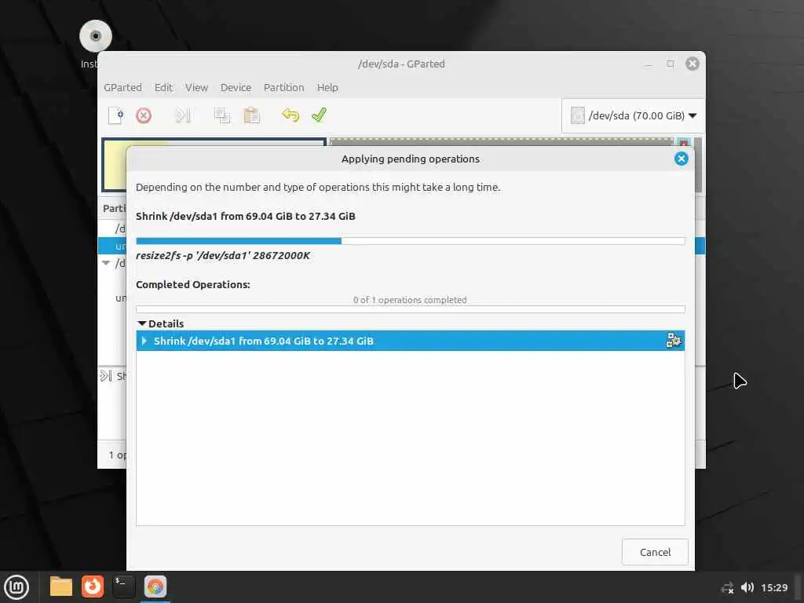
Task: Click the disk icon in device selector
Action: [x=577, y=115]
